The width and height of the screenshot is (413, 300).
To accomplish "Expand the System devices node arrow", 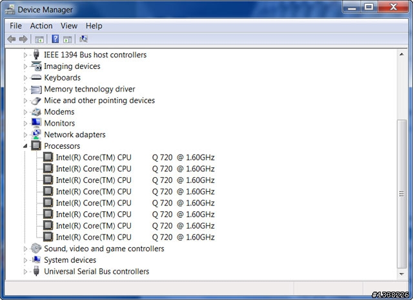I will 25,260.
